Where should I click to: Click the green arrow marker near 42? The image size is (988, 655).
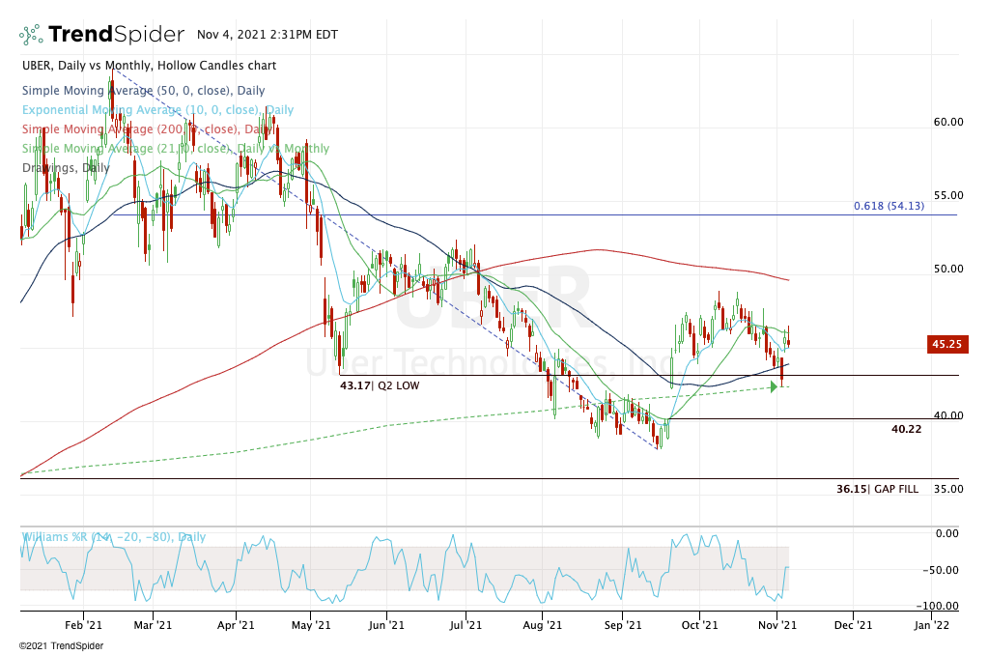pyautogui.click(x=774, y=387)
